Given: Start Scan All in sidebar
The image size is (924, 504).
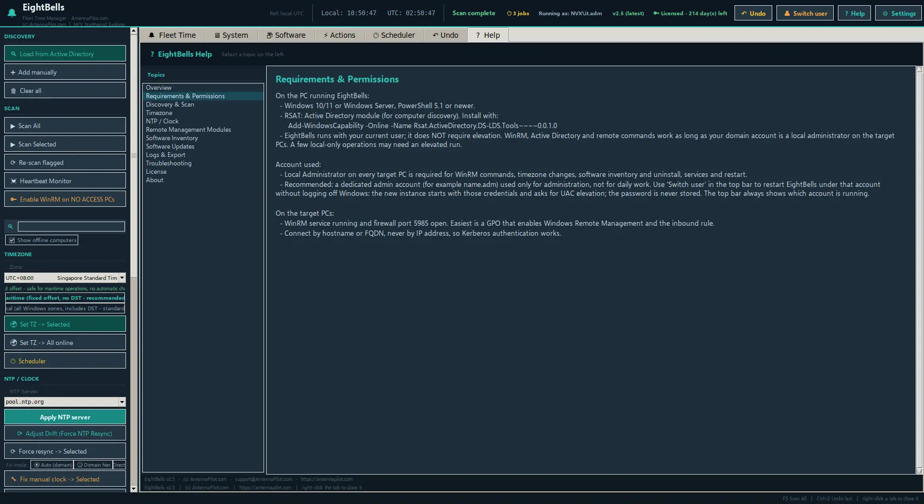Looking at the screenshot, I should (65, 125).
